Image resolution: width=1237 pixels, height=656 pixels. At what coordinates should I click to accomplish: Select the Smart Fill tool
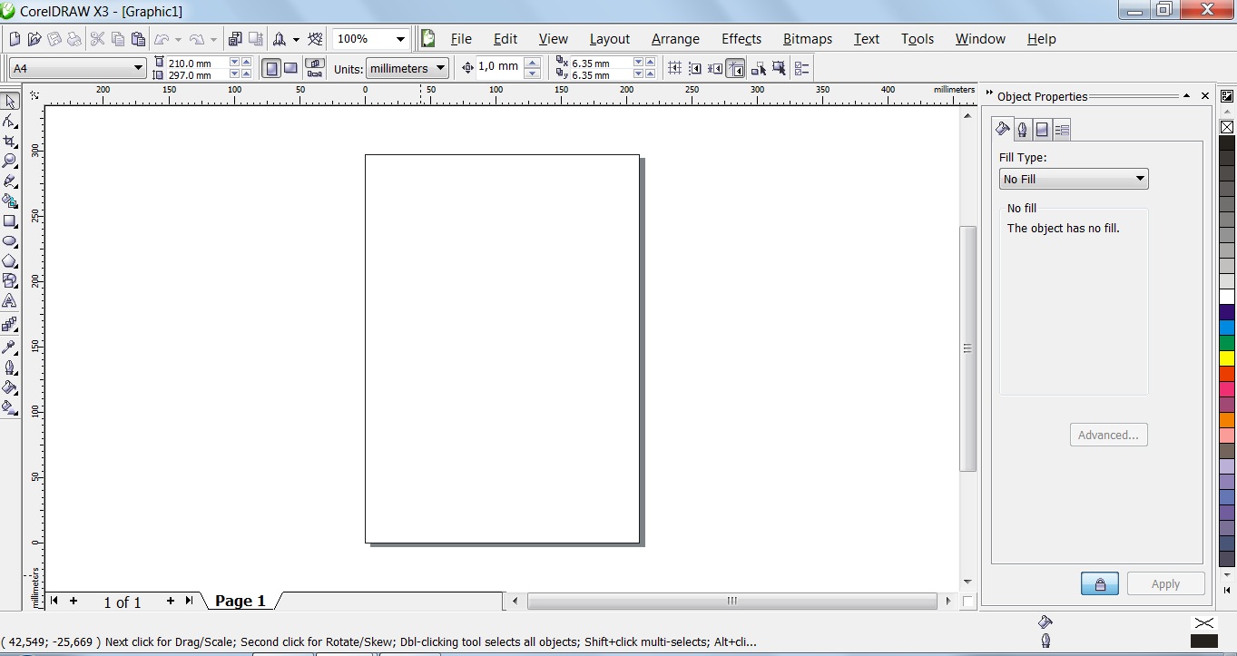pyautogui.click(x=10, y=201)
